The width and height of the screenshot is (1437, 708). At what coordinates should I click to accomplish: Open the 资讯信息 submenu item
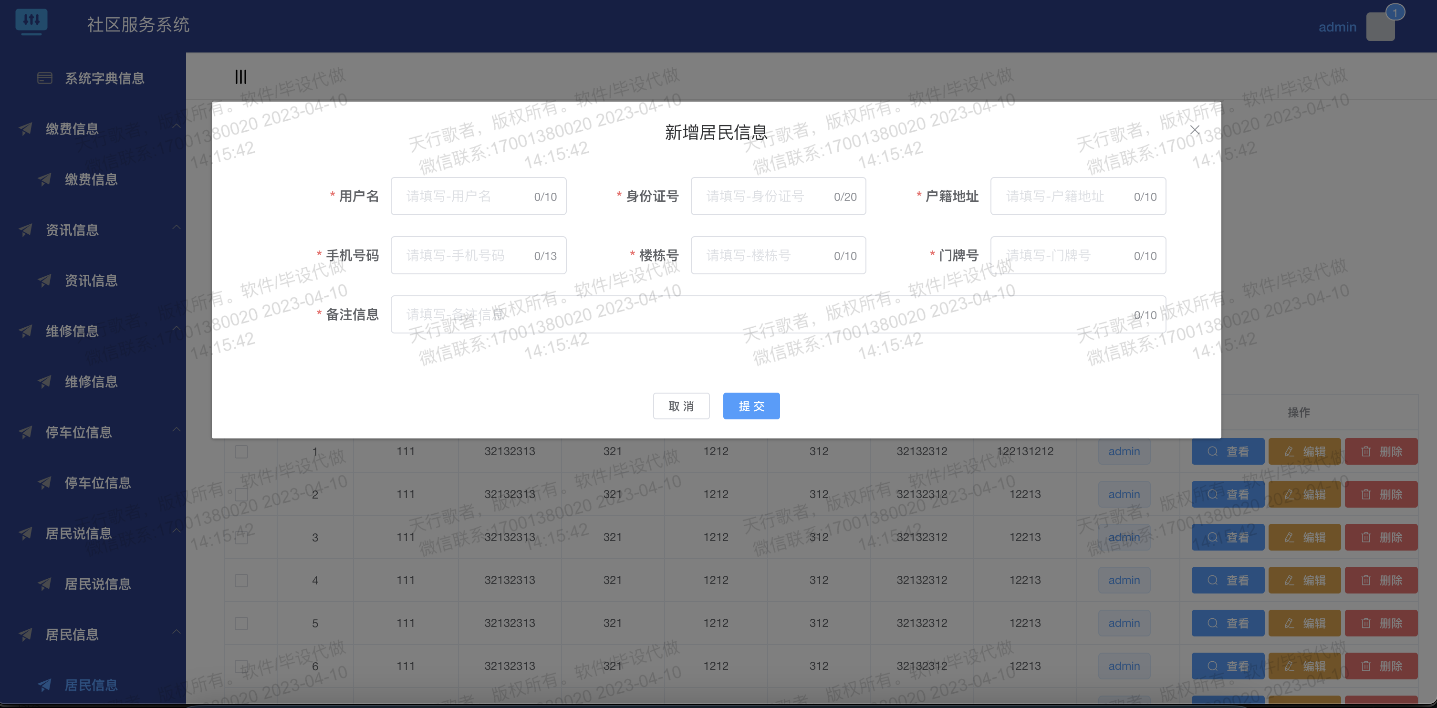pyautogui.click(x=93, y=280)
